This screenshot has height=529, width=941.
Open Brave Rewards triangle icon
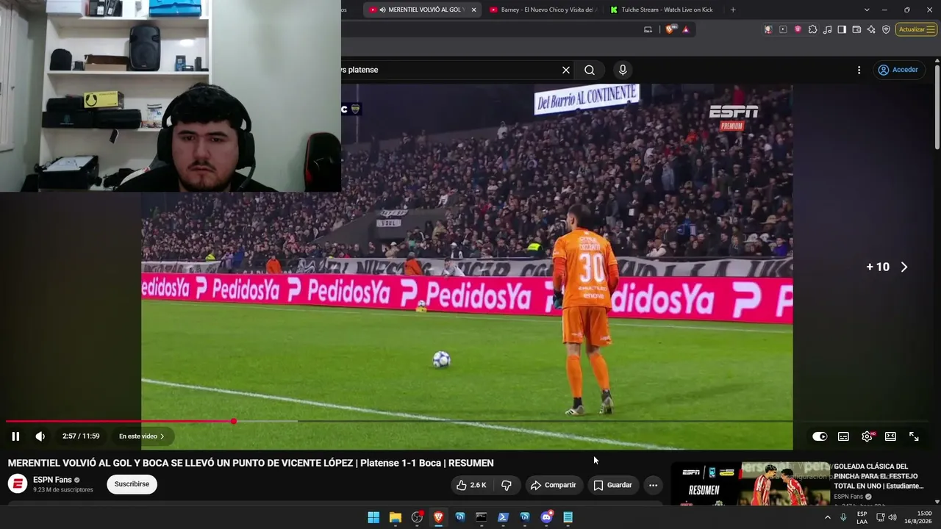686,29
